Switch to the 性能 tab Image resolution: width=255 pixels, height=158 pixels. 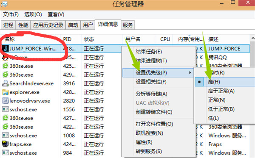click(x=23, y=25)
